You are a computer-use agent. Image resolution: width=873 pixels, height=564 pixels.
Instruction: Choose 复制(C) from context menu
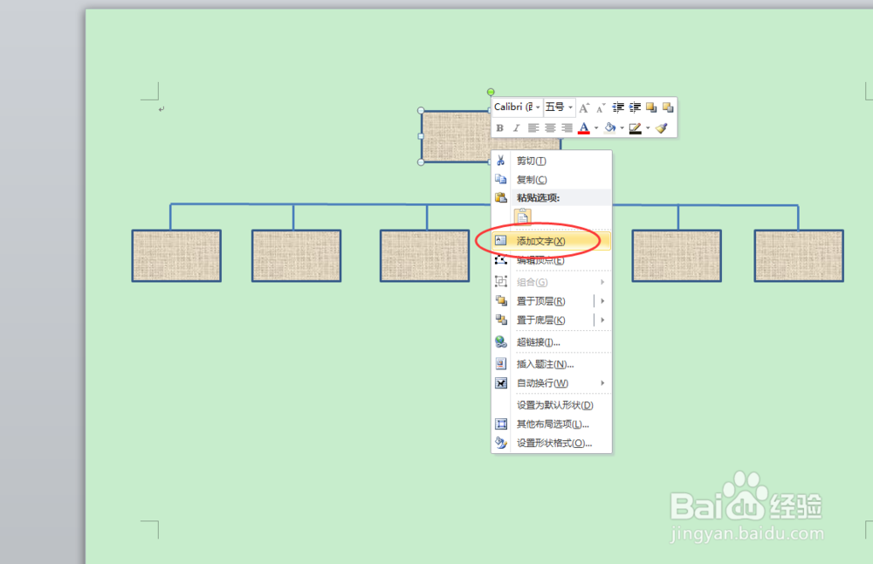point(551,179)
